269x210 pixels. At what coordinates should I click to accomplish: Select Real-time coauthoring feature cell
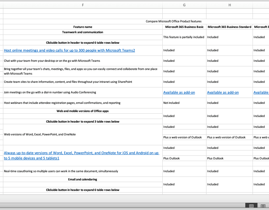pos(83,171)
